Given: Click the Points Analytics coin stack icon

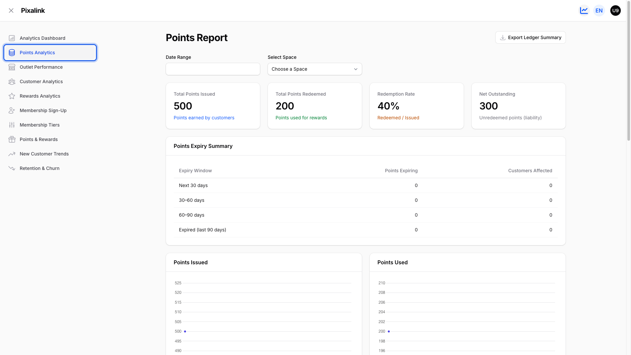Looking at the screenshot, I should [12, 53].
